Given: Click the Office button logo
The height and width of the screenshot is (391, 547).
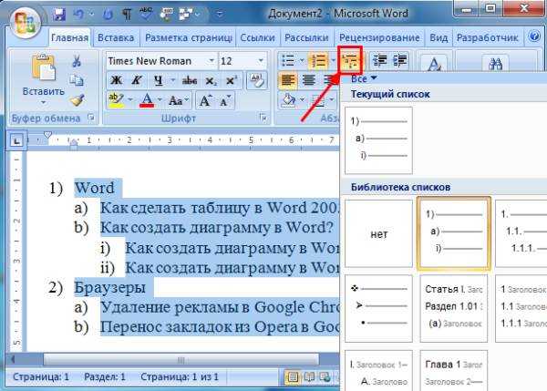Looking at the screenshot, I should click(25, 18).
